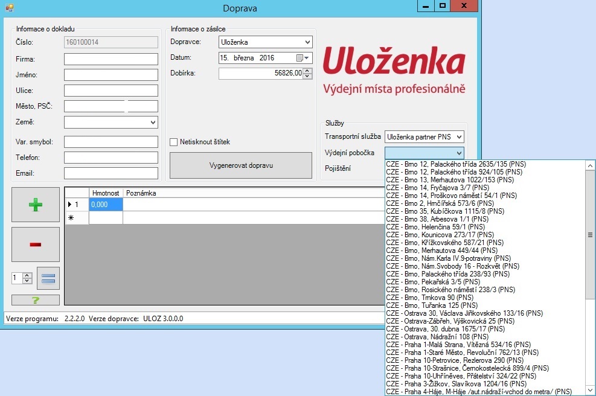Increase the package count spinner

(x=27, y=275)
